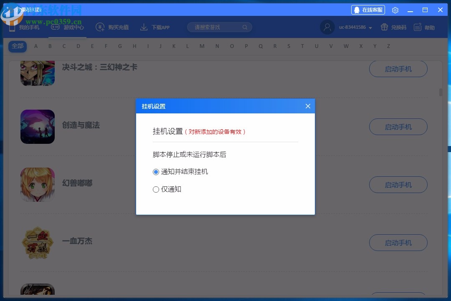Click the 帮助 help document icon
The image size is (451, 301).
click(x=417, y=27)
